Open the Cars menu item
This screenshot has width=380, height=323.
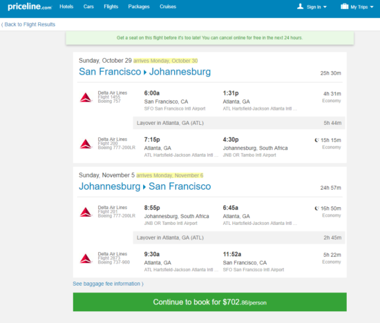click(88, 6)
